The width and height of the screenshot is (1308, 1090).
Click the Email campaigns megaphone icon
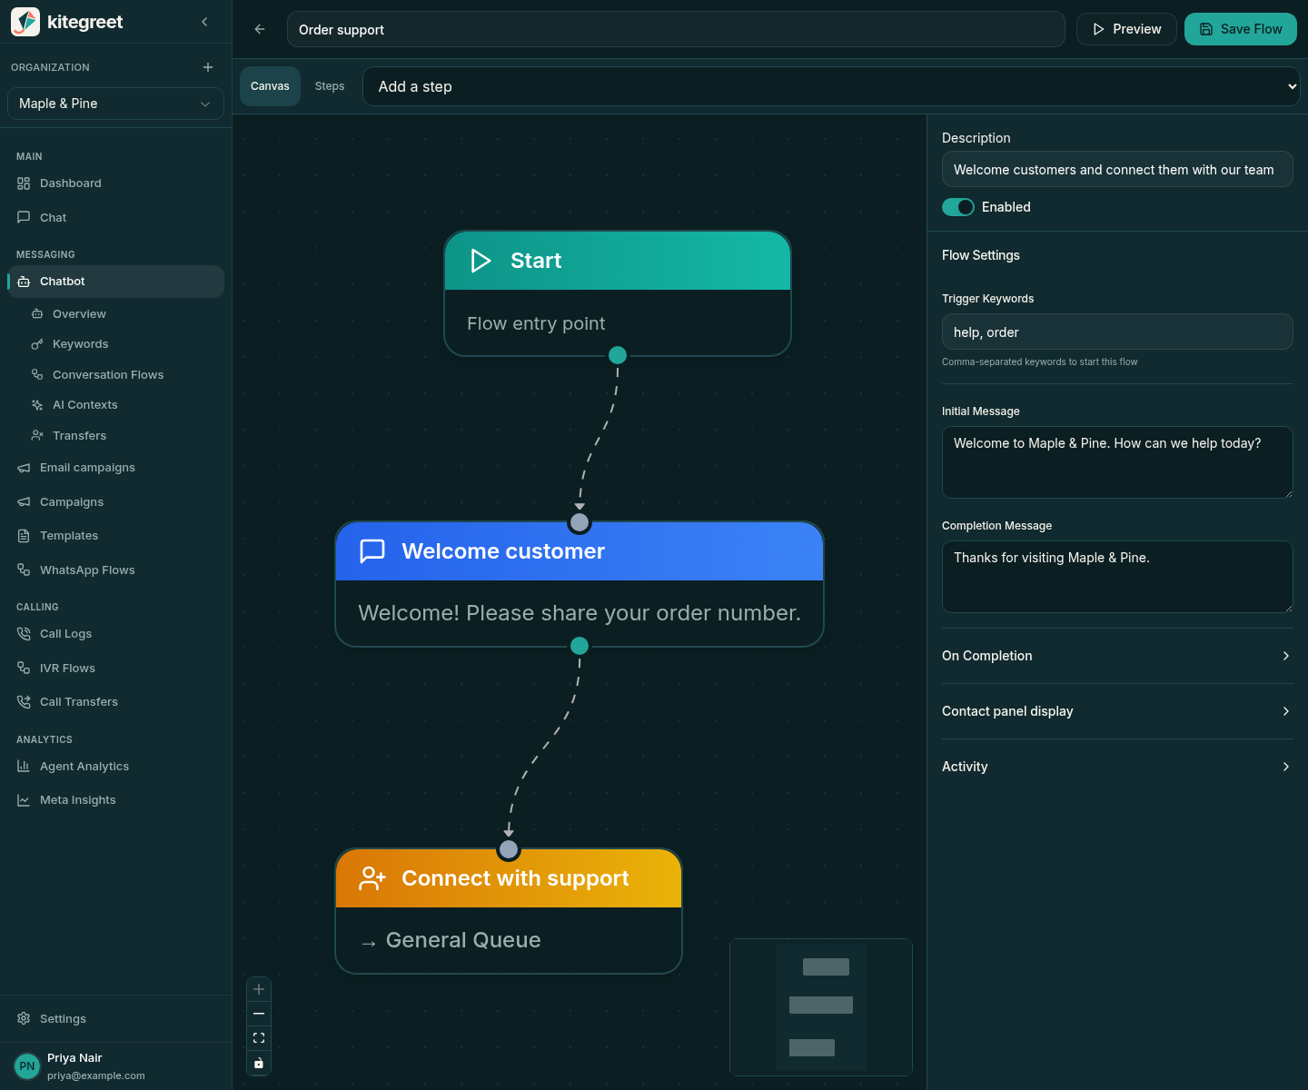24,468
